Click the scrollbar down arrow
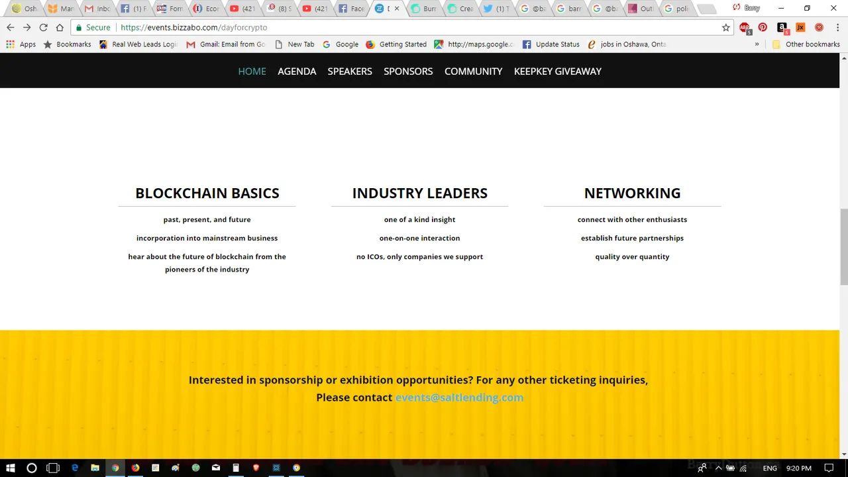Screen dimensions: 848x477 pos(843,454)
